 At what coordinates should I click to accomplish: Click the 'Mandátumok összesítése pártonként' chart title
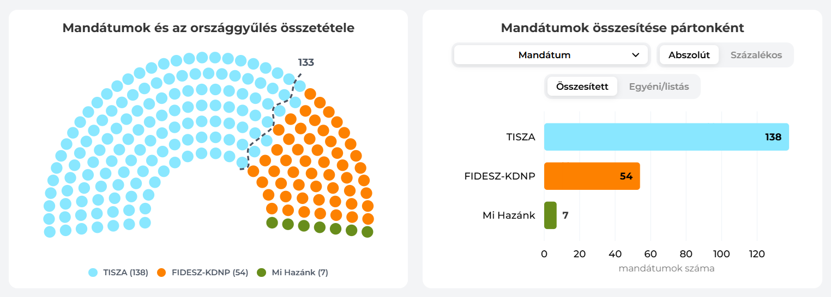[622, 28]
